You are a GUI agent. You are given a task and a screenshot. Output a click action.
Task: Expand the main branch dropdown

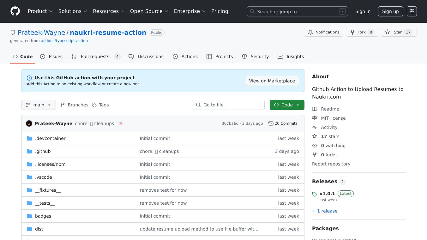(39, 105)
